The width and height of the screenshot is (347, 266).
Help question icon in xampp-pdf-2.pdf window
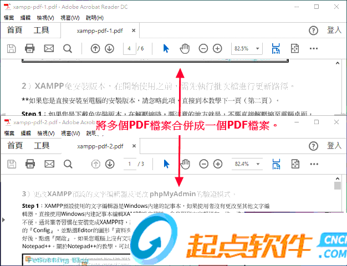point(313,146)
